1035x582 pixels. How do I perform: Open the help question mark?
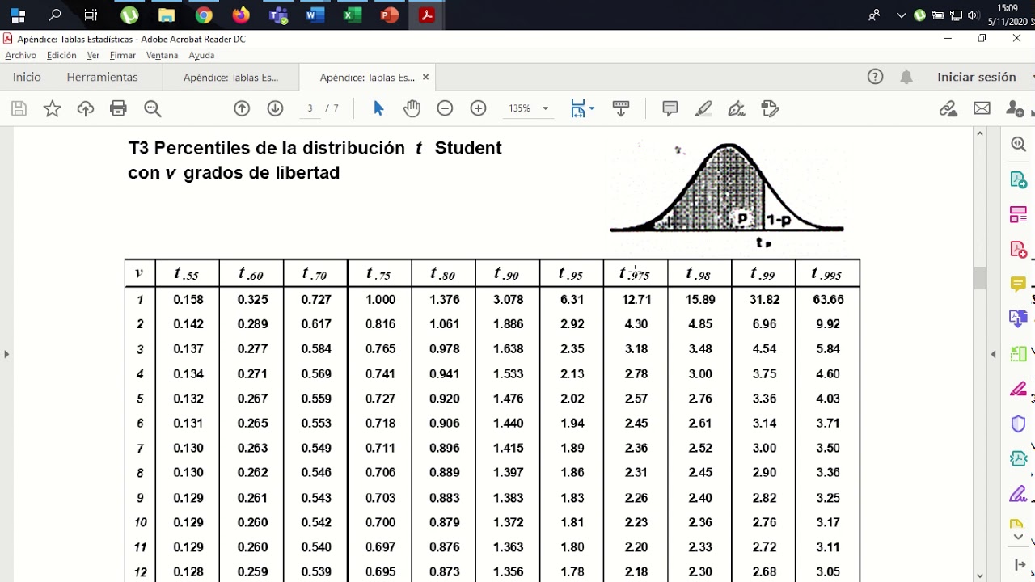tap(875, 77)
